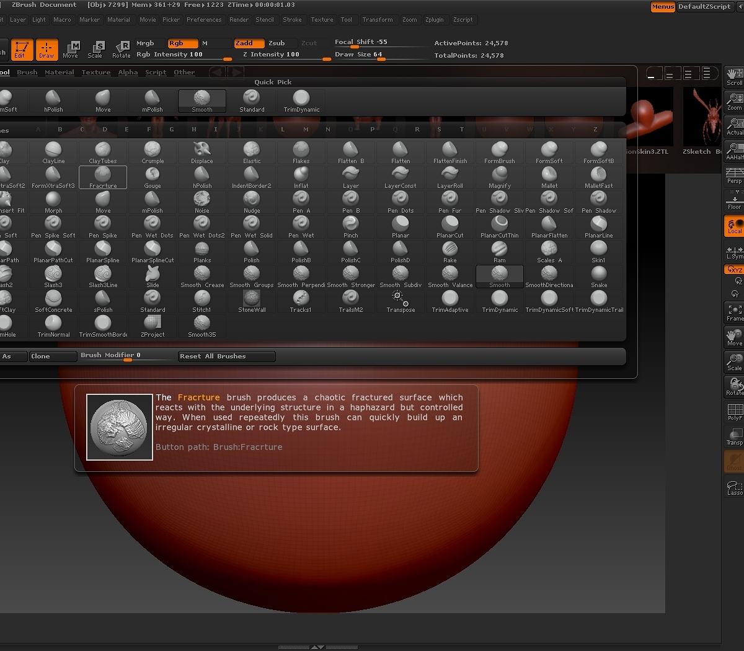
Task: Pick the StoneWall brush
Action: click(252, 301)
